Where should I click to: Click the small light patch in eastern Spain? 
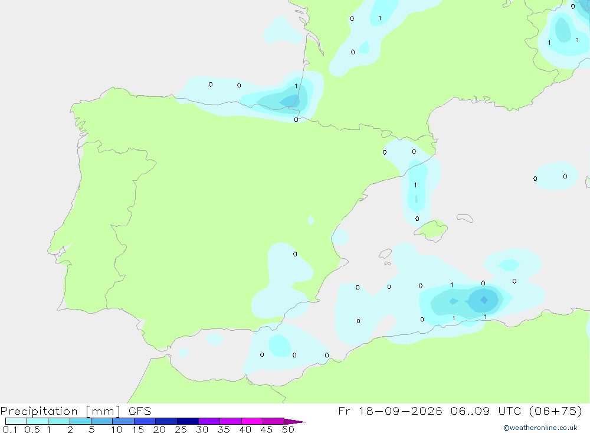point(311,220)
